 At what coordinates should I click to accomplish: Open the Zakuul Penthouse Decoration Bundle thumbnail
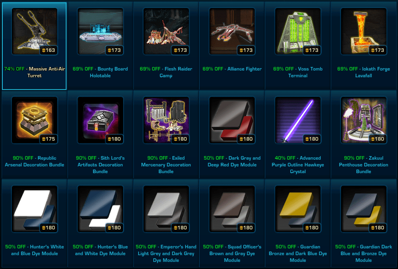[364, 120]
